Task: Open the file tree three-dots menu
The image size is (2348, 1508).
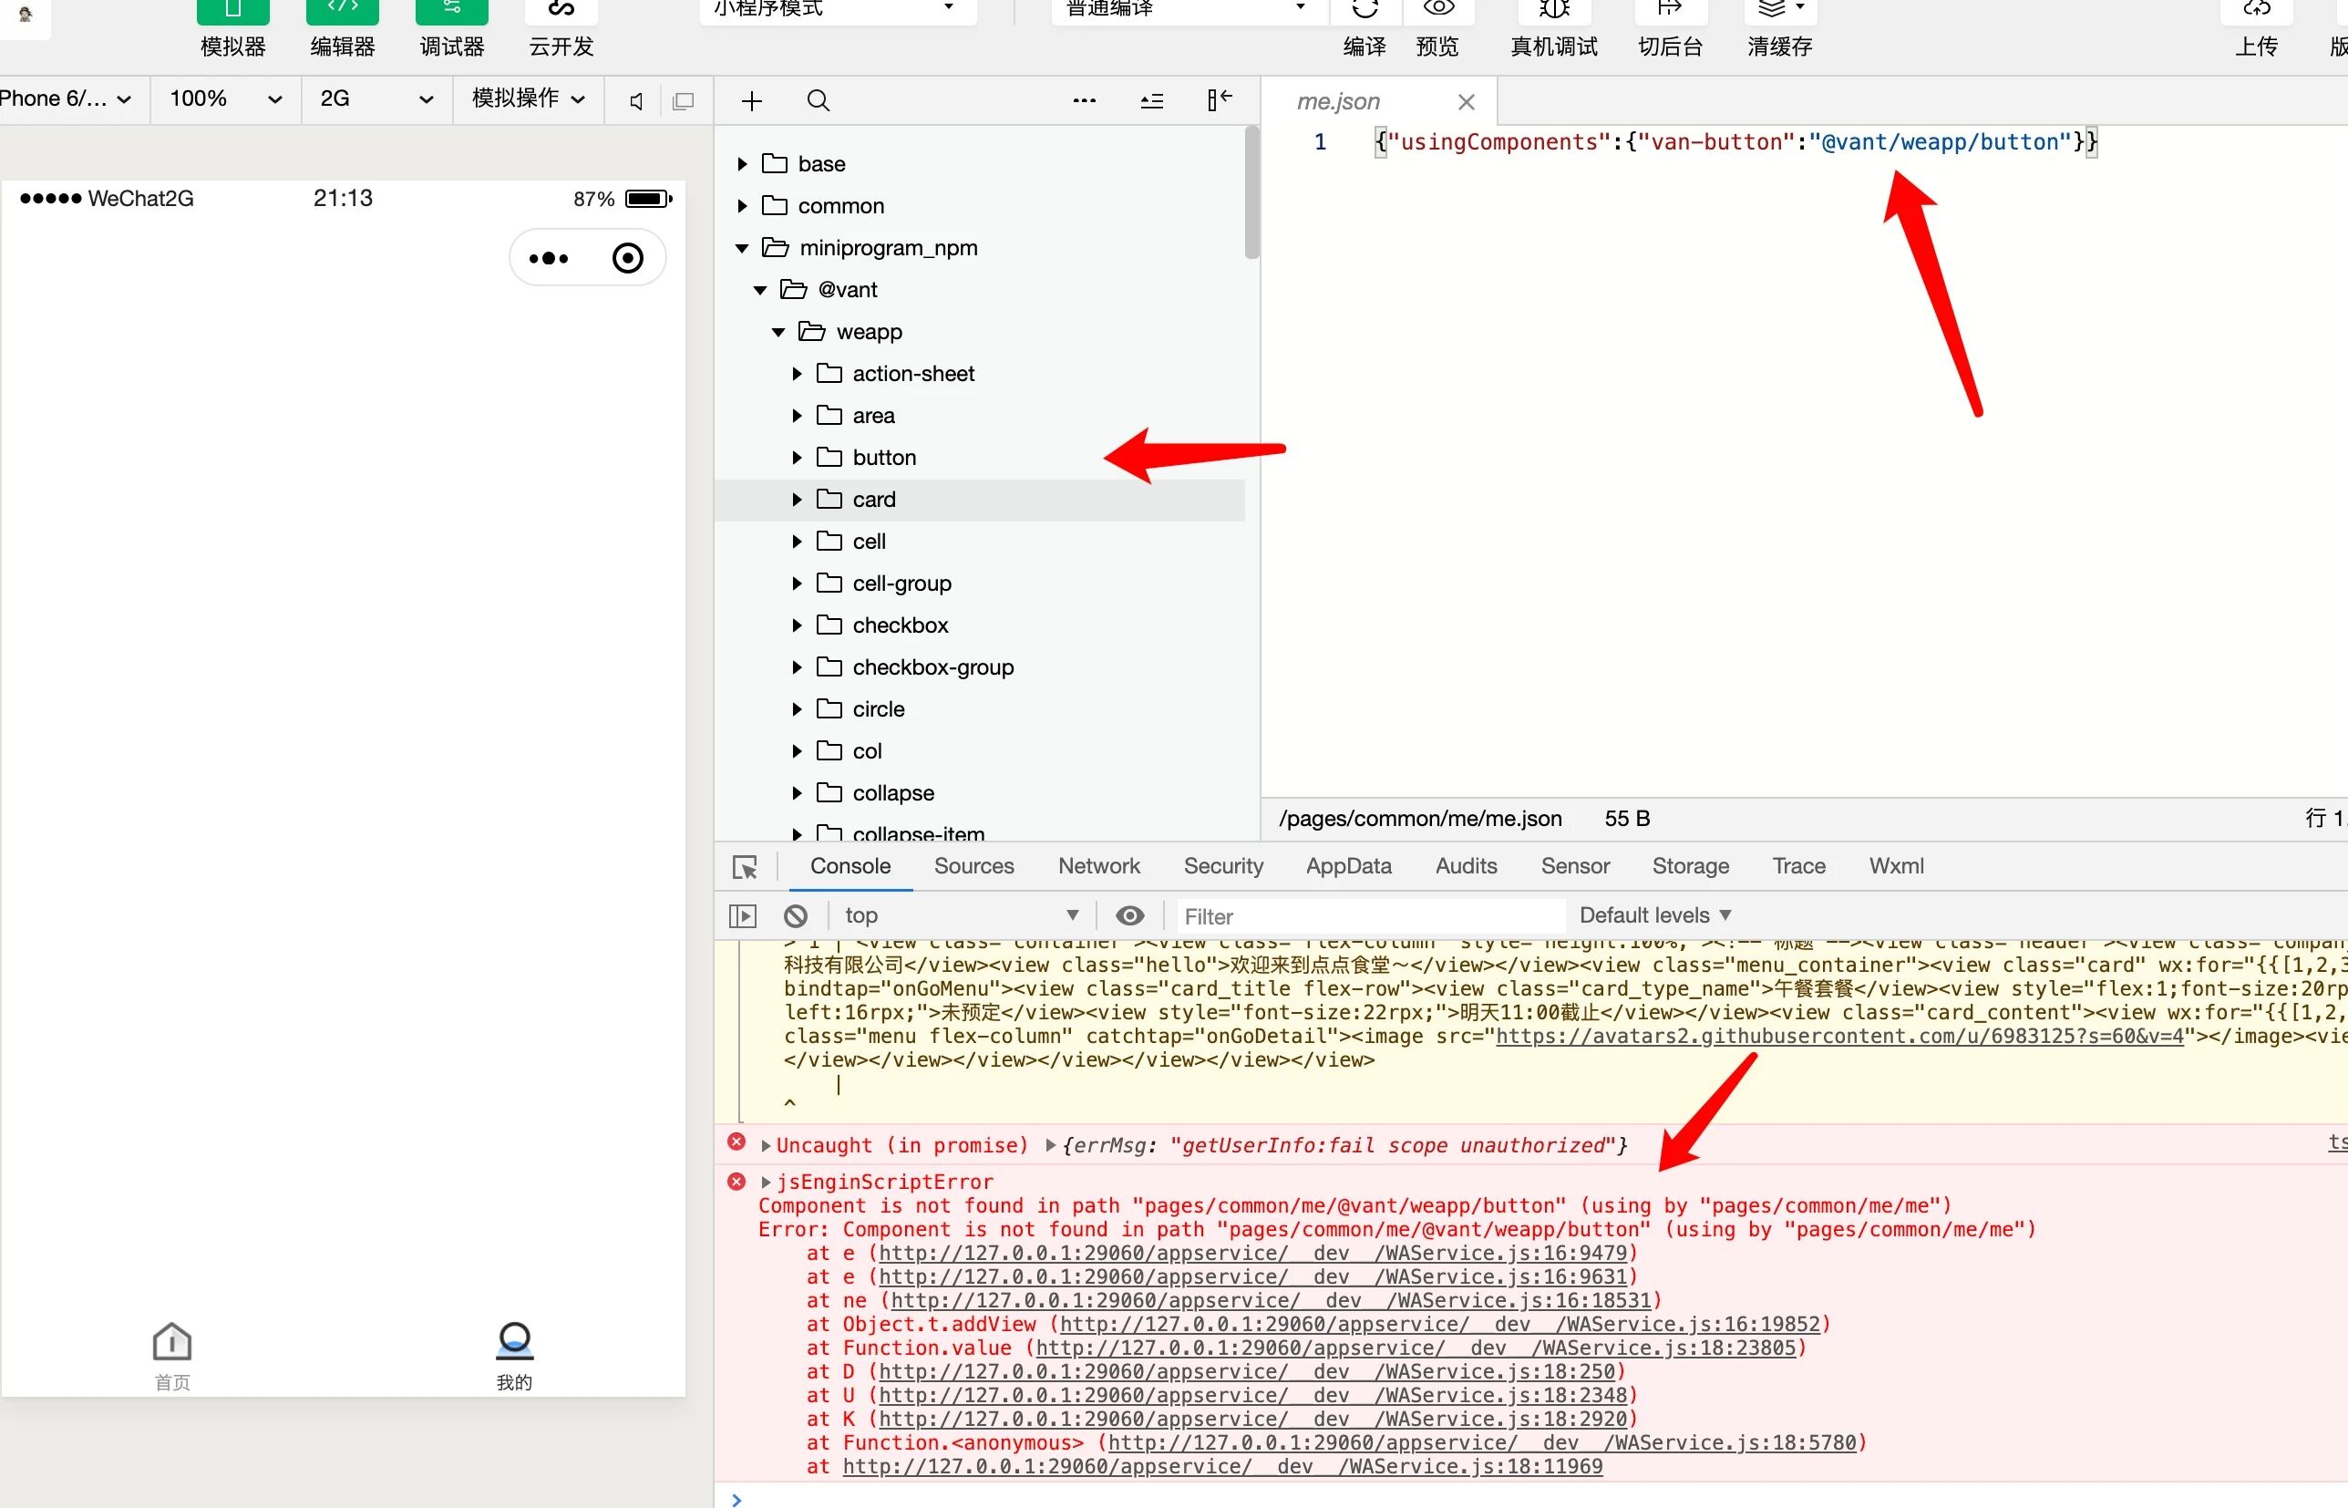Action: tap(1084, 101)
